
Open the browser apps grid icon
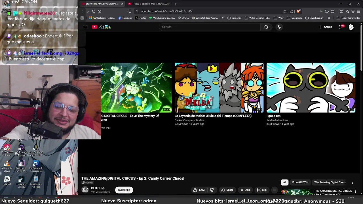(82, 18)
